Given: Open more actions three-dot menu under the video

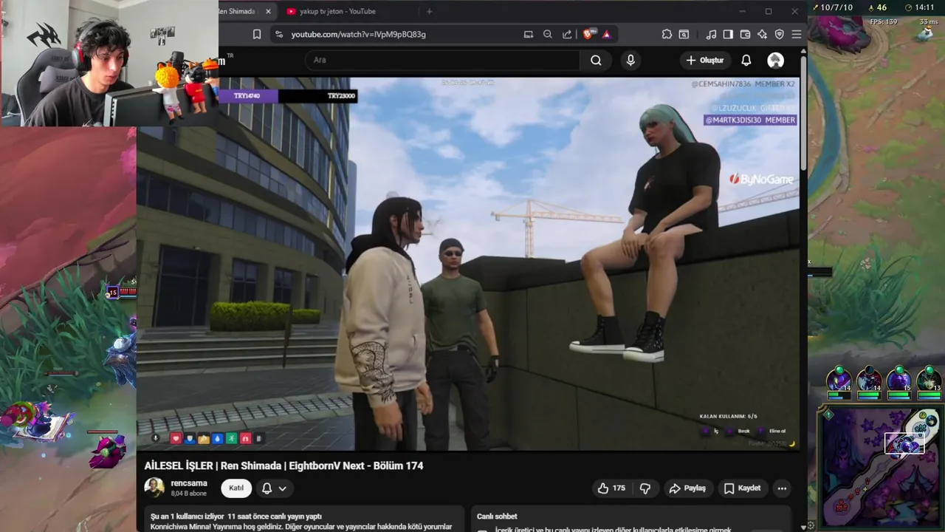Looking at the screenshot, I should click(782, 488).
